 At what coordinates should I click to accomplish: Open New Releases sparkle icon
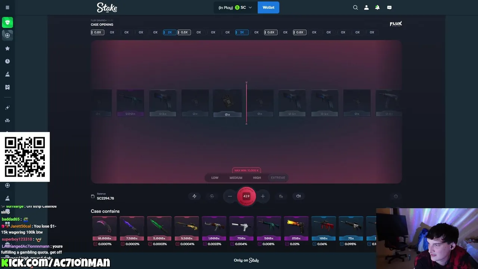pos(7,108)
